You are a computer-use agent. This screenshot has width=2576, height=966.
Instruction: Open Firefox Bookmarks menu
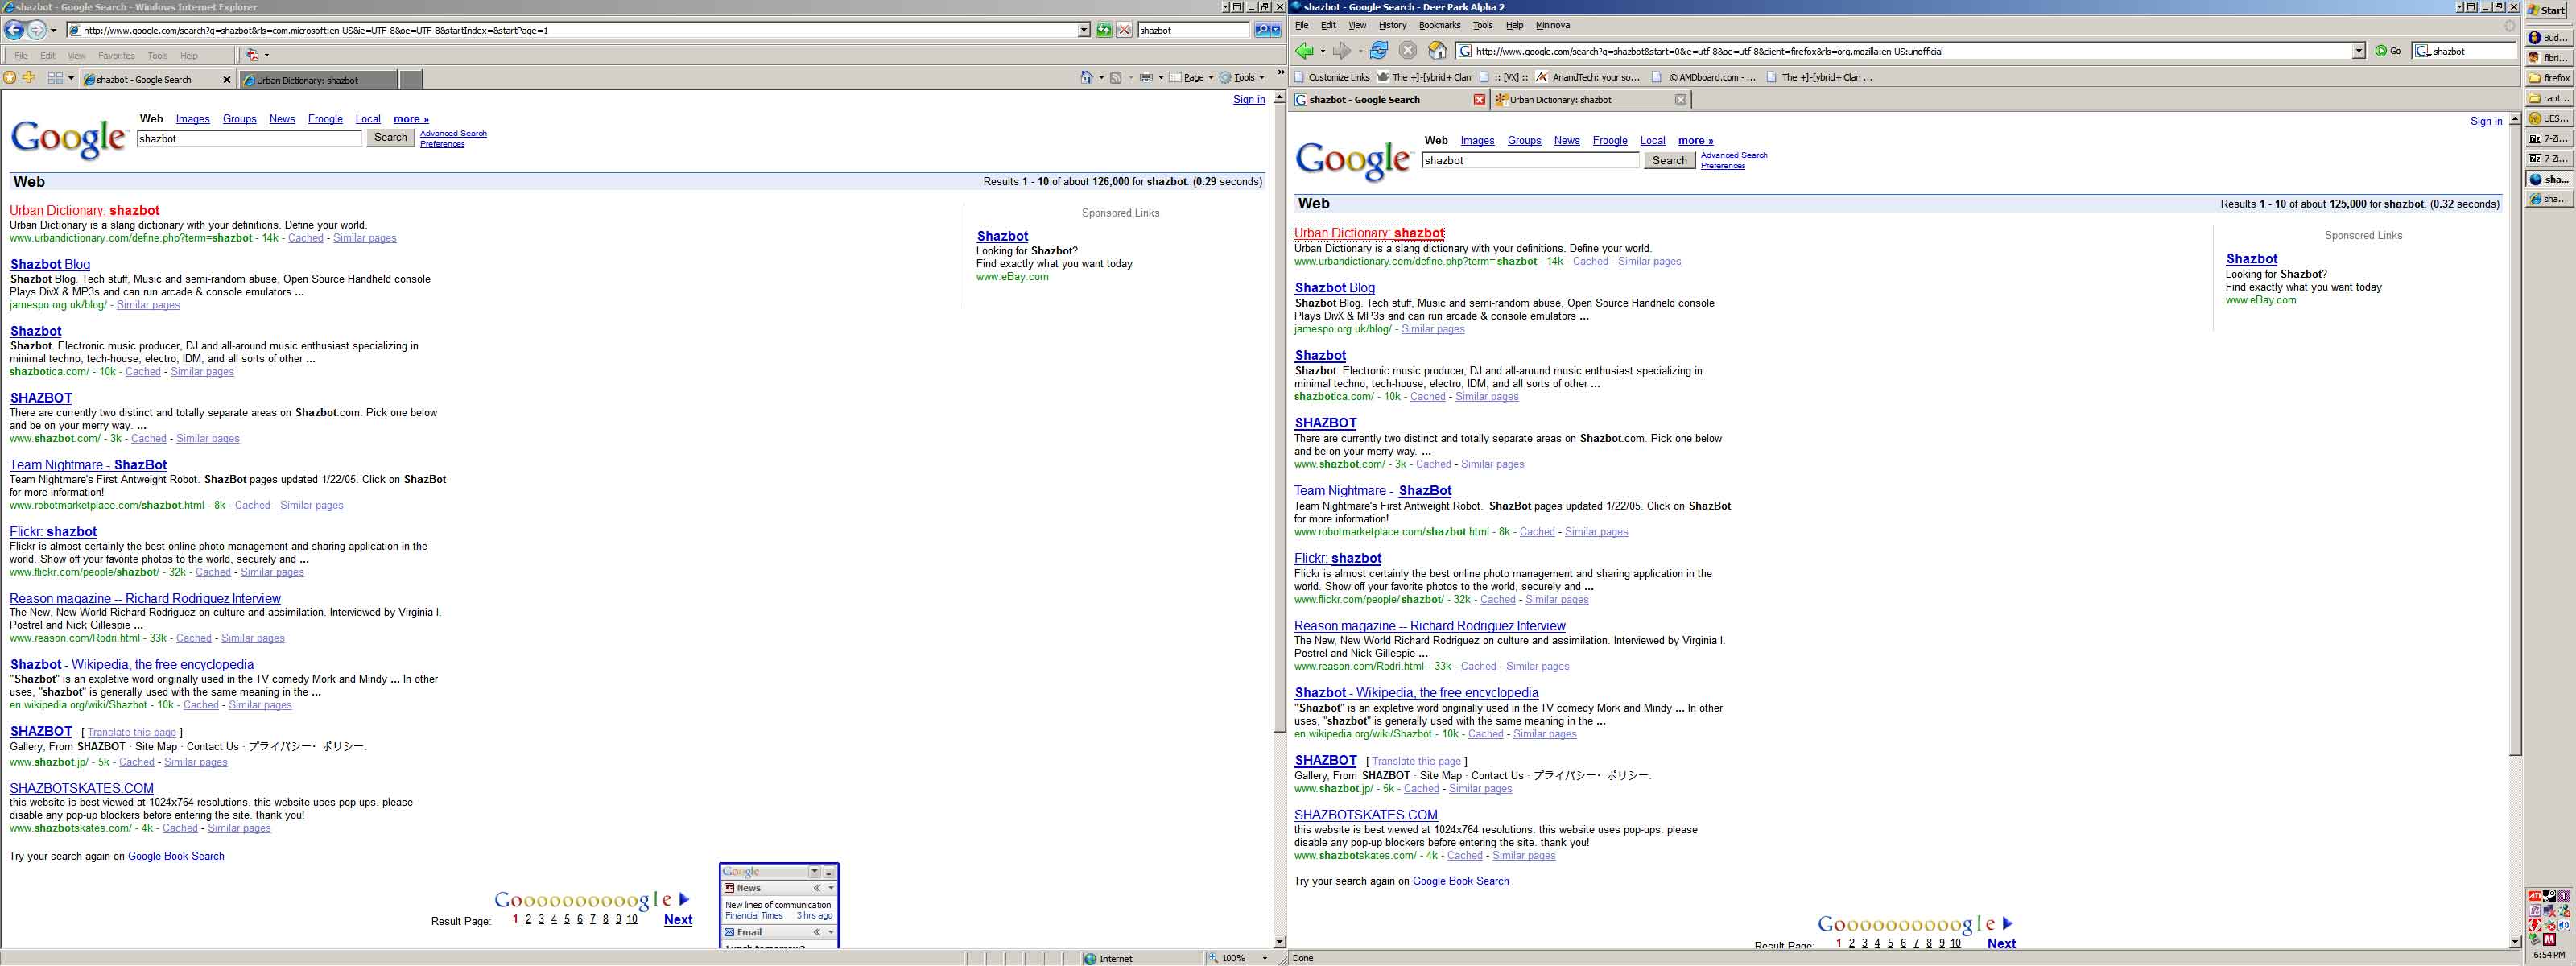(1439, 25)
